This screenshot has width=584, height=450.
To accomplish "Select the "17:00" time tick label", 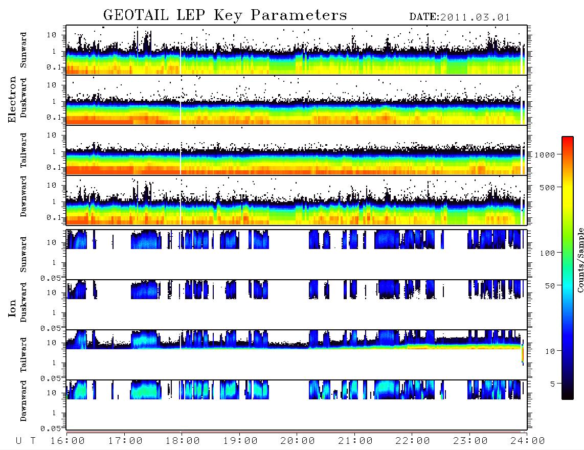I will point(125,441).
